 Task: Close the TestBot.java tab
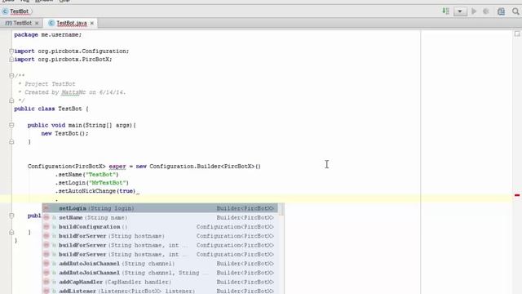[x=92, y=23]
